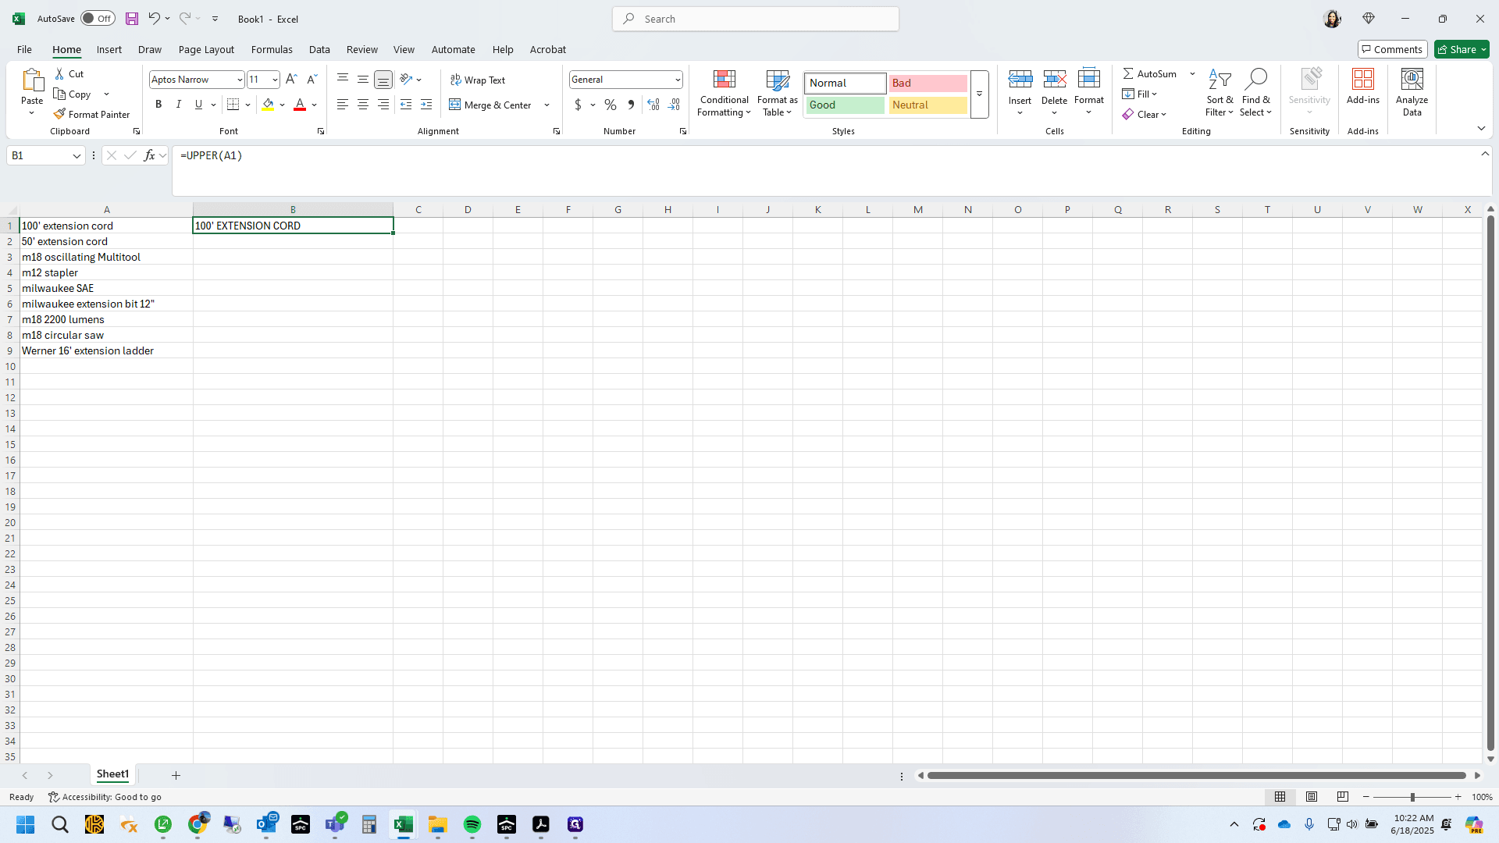Image resolution: width=1499 pixels, height=843 pixels.
Task: Open the Borders icon in Font group
Action: (233, 105)
